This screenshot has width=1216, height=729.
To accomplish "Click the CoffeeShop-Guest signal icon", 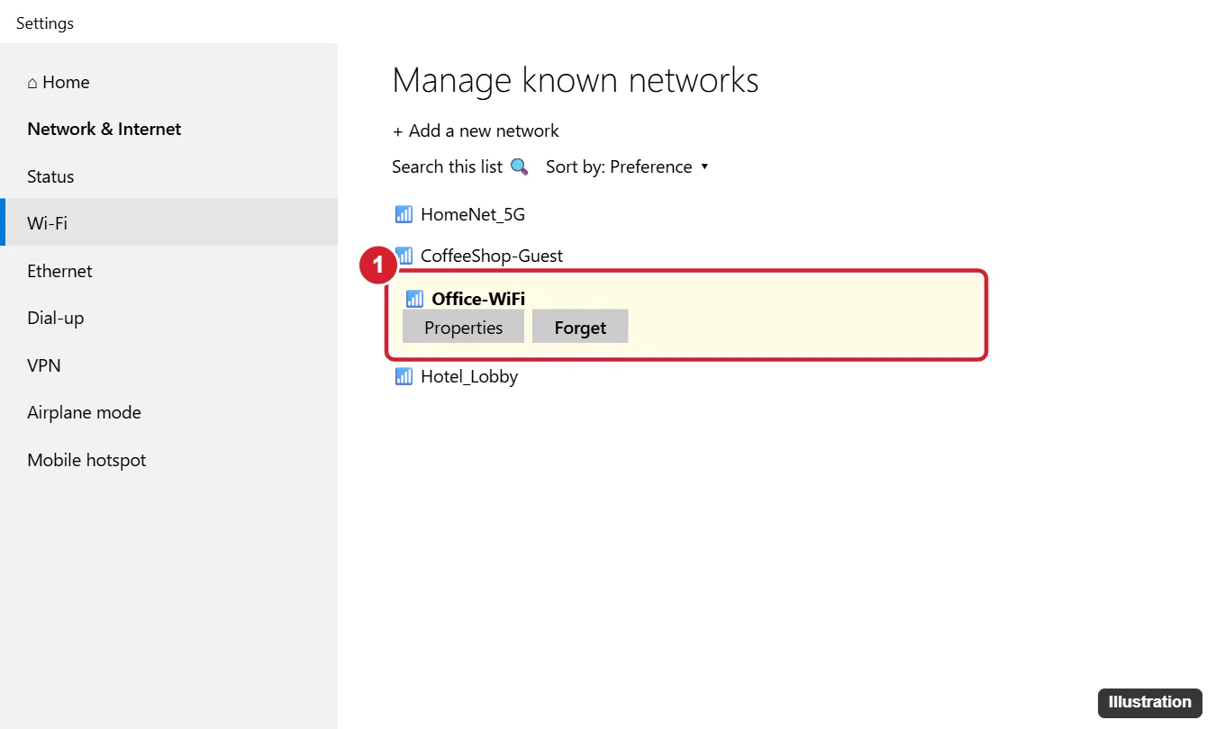I will tap(404, 256).
